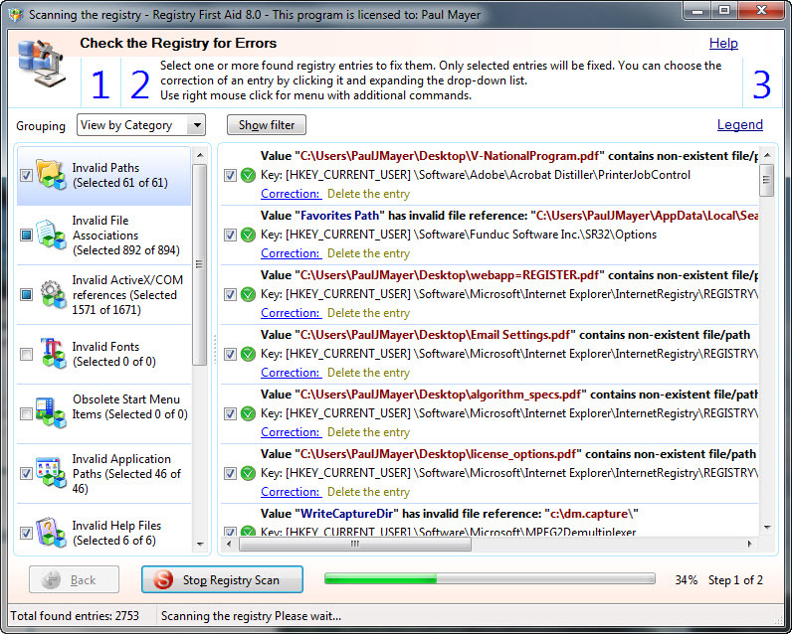
Task: Click the category list scroll down arrow
Action: 200,545
